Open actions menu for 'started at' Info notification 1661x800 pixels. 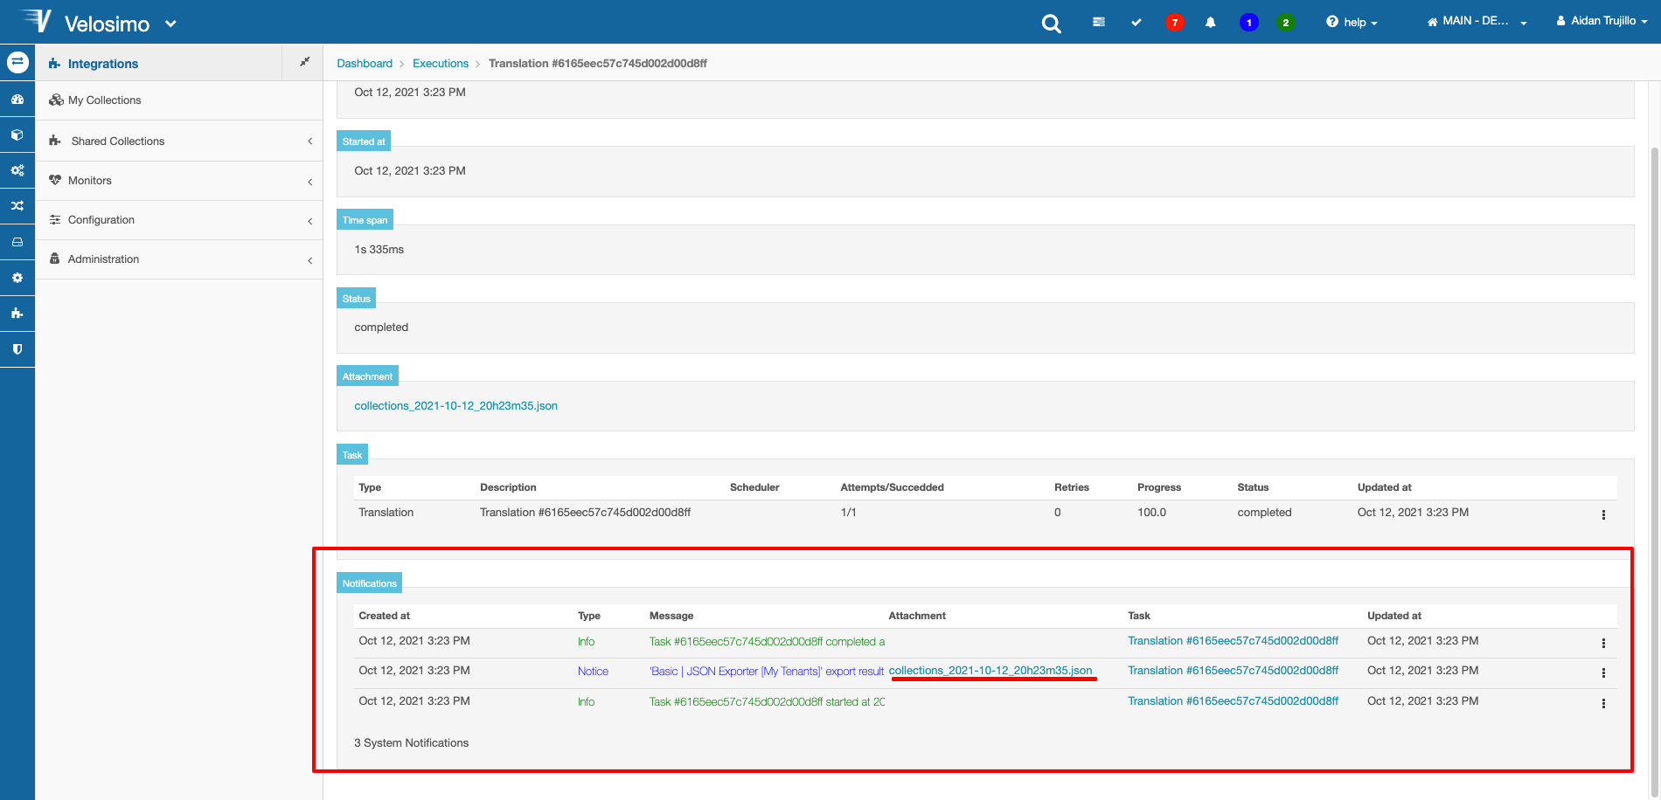coord(1603,703)
